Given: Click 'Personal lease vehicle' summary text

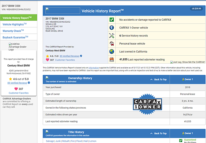Looking at the screenshot, I should click(132, 44).
